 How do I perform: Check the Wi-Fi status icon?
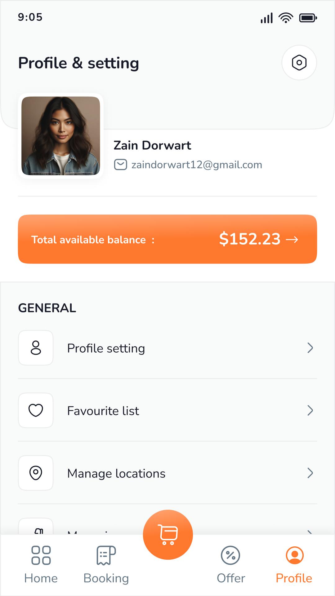pos(286,18)
